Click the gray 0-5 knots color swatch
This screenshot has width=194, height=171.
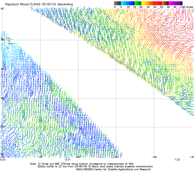click(117, 3)
